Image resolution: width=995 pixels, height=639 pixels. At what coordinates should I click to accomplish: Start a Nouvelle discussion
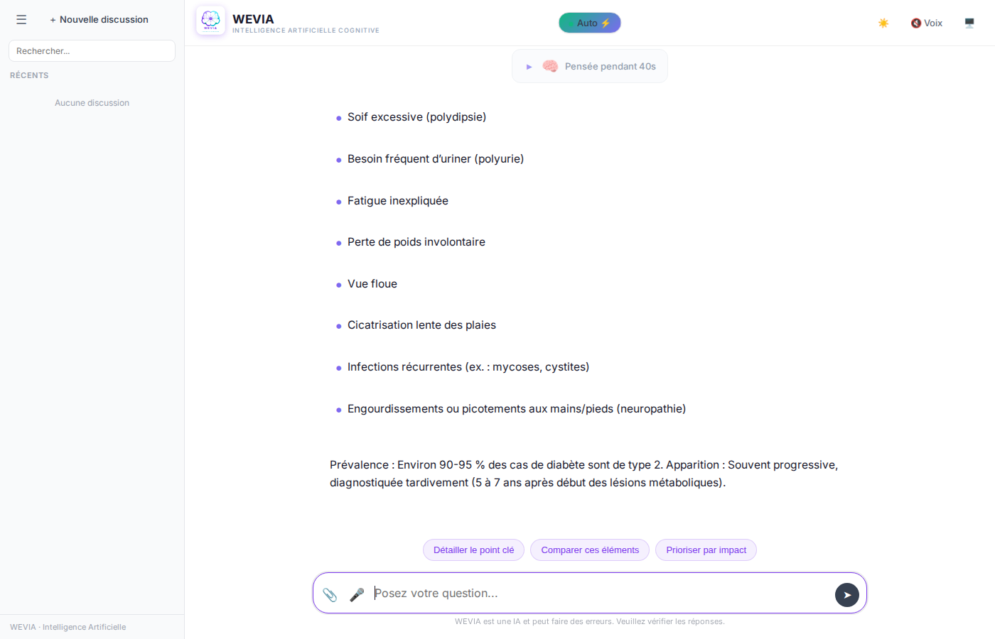coord(99,20)
